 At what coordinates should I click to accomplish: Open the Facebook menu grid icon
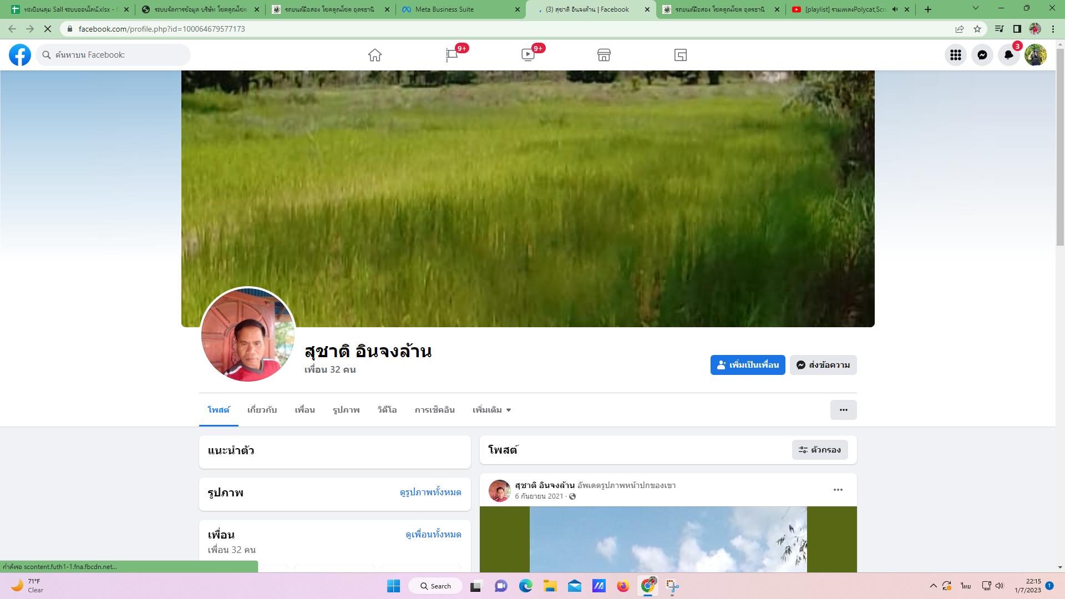(x=955, y=55)
